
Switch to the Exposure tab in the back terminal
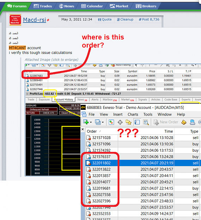coord(44,100)
